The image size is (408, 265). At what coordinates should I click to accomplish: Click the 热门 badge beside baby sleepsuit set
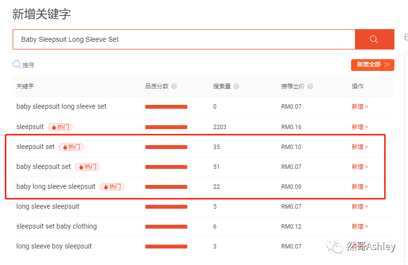pos(88,167)
